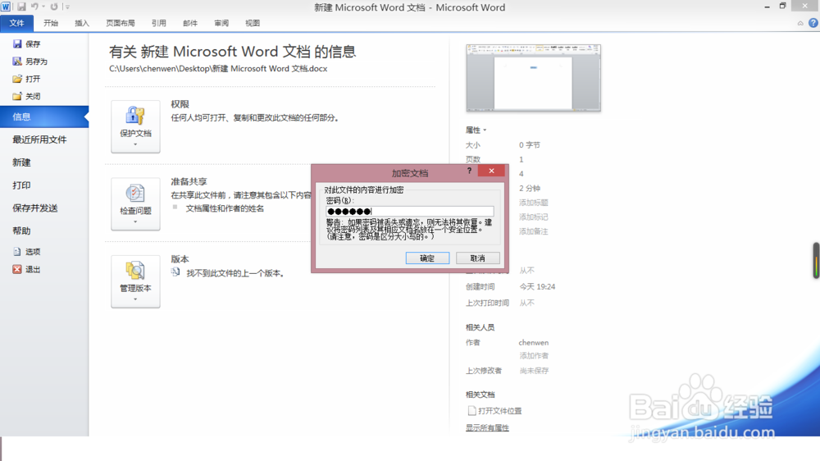Click the blue Word help icon at top right

coord(813,23)
